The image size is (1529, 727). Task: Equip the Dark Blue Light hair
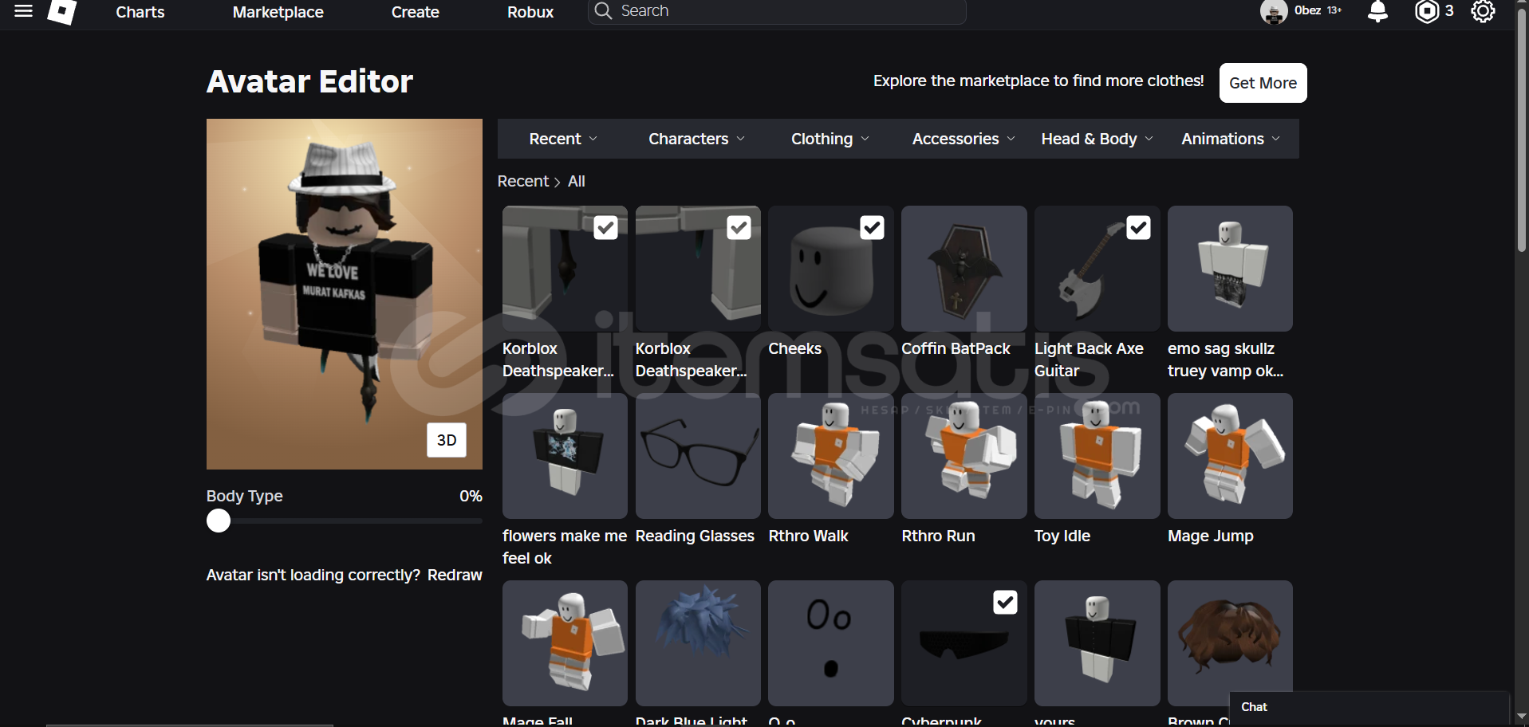click(698, 643)
